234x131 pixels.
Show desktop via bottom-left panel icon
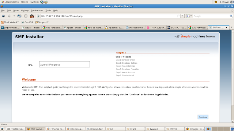click(2, 129)
